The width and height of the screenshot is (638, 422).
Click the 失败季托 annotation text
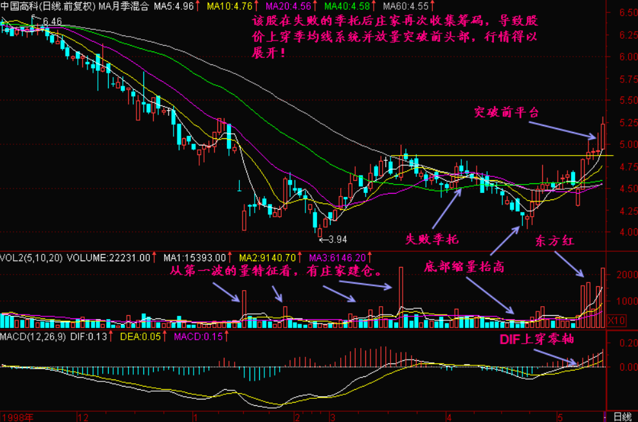point(432,239)
